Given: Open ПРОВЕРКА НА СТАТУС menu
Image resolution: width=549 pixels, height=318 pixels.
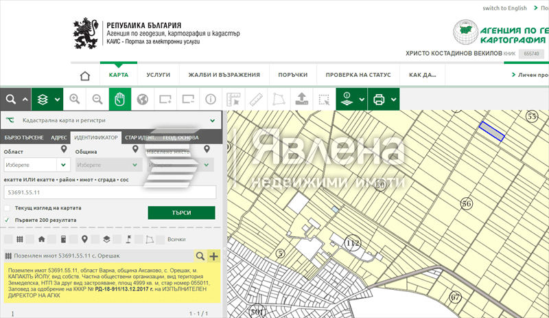Looking at the screenshot, I should click(358, 75).
